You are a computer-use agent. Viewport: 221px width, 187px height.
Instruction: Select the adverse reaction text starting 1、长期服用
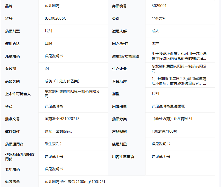(x=179, y=81)
